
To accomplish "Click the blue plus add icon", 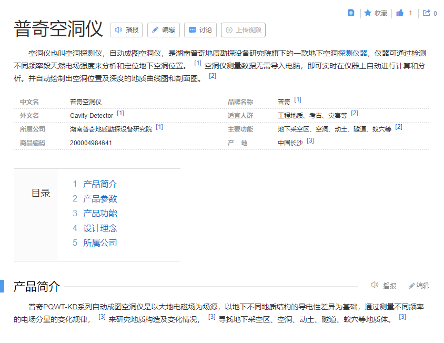I will tap(351, 13).
